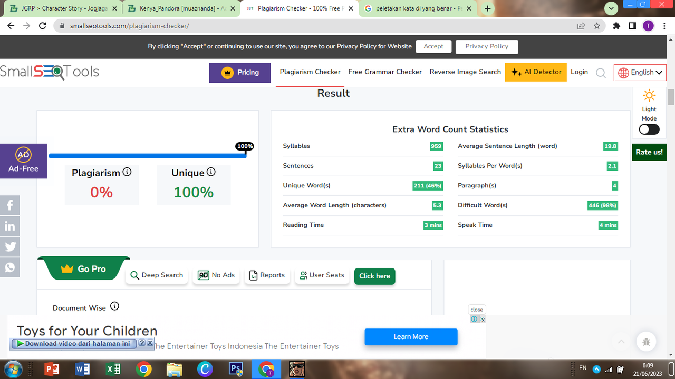Click the Learn More ad button
This screenshot has width=675, height=379.
pyautogui.click(x=411, y=337)
